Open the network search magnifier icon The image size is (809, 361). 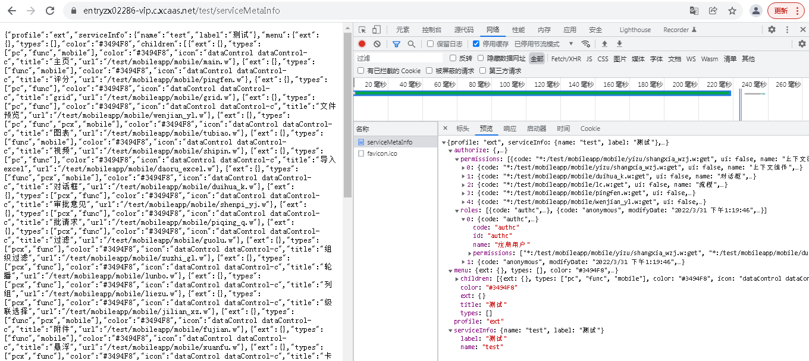(x=411, y=44)
